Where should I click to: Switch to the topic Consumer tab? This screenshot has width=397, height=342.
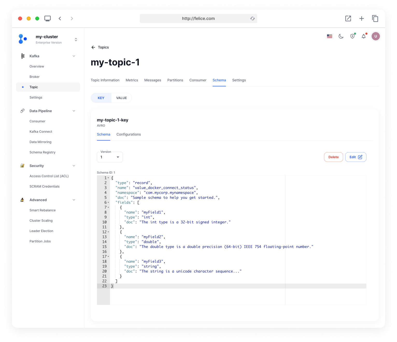pyautogui.click(x=198, y=80)
